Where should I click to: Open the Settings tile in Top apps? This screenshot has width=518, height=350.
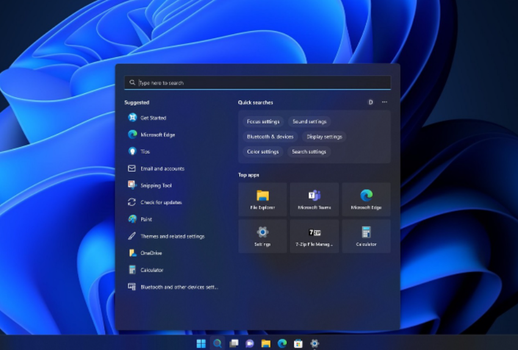click(x=262, y=236)
